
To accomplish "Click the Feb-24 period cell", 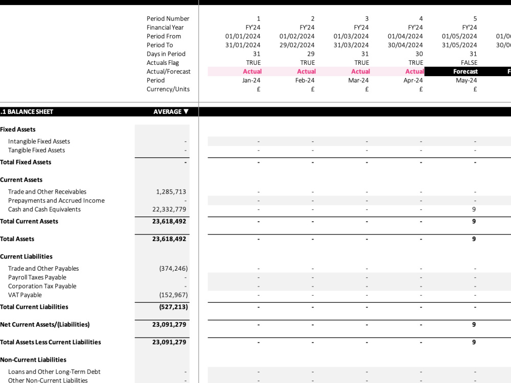I will tap(305, 81).
